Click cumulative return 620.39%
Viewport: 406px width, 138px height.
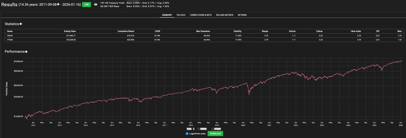point(130,40)
